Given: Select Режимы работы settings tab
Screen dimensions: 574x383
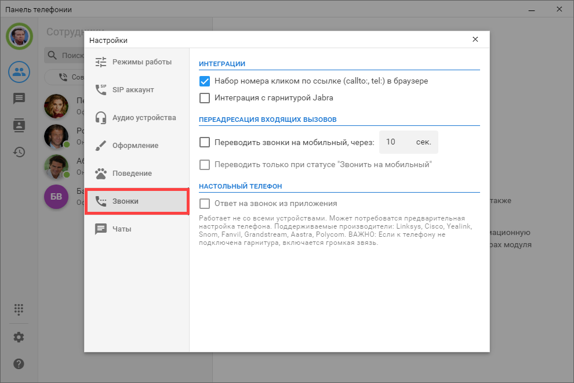Looking at the screenshot, I should coord(137,62).
